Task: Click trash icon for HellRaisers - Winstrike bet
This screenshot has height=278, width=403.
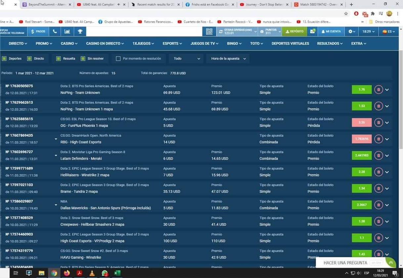Action: [379, 172]
